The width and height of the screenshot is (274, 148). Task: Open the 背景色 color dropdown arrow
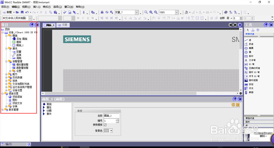(111, 131)
